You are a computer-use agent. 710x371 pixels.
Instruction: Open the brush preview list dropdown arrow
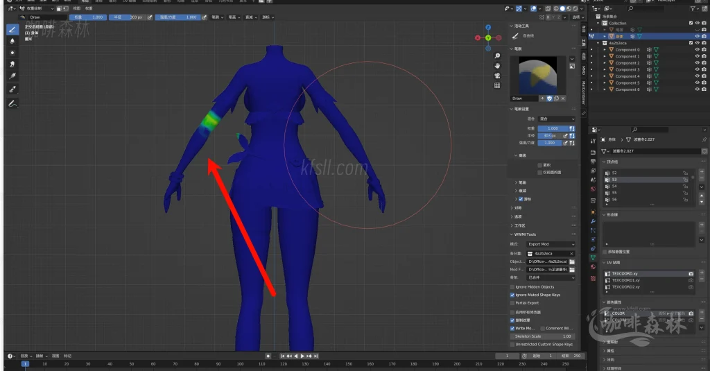[x=572, y=59]
